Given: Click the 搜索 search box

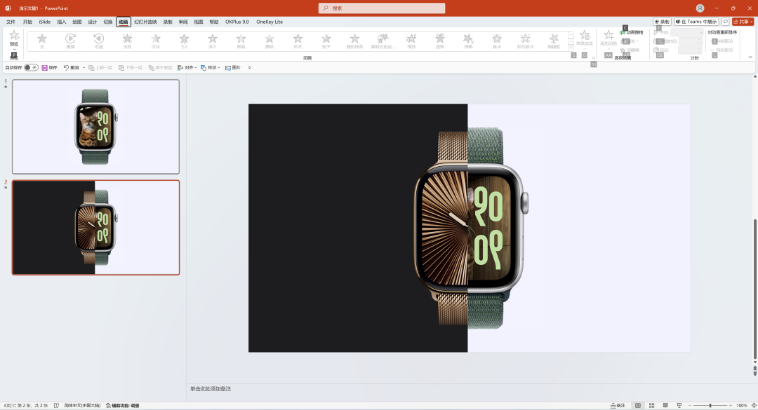Looking at the screenshot, I should click(382, 8).
